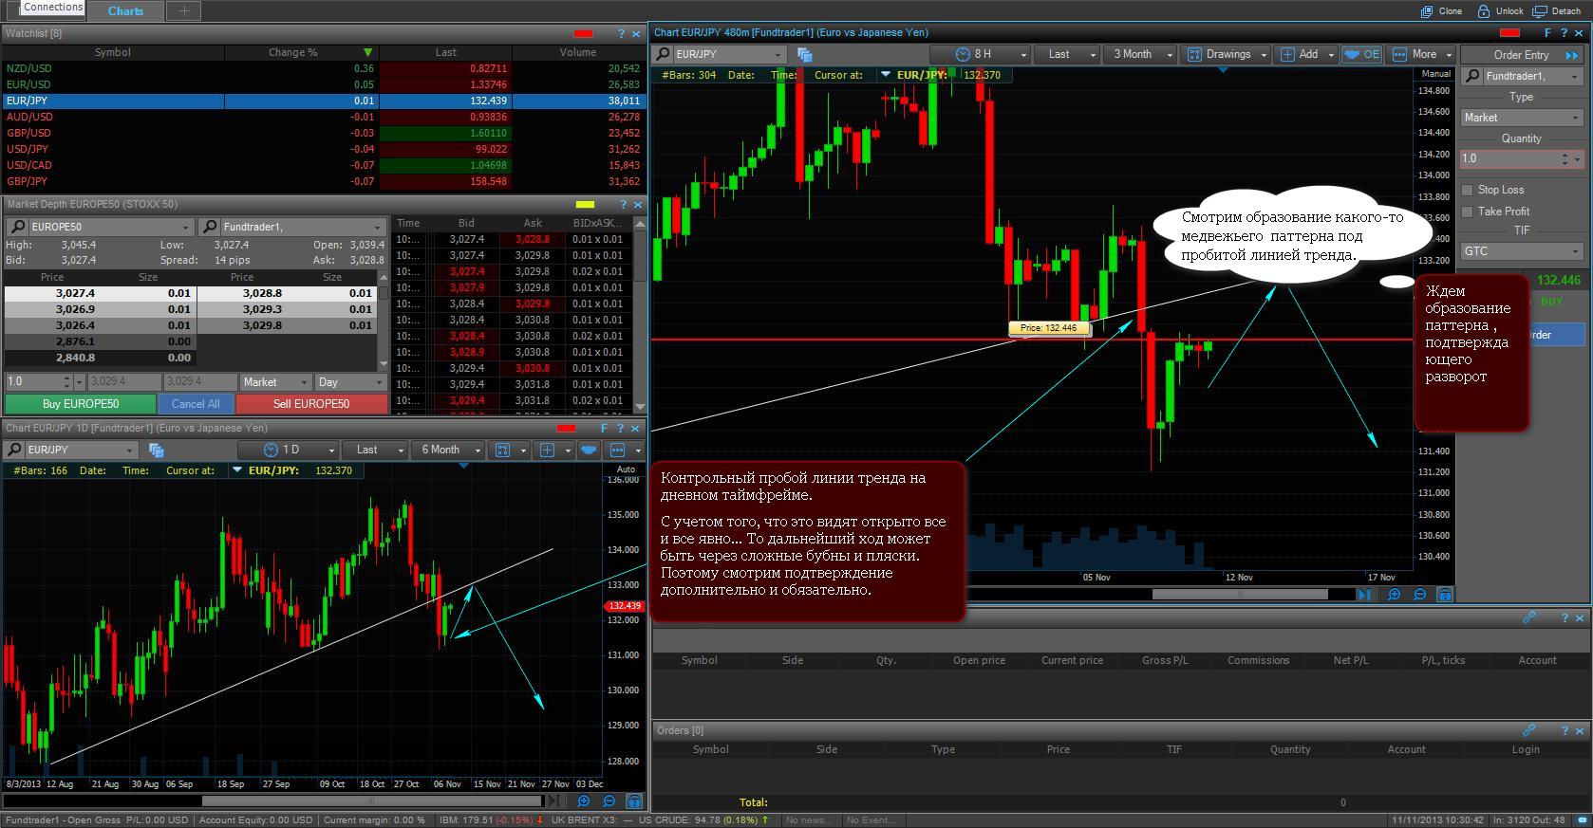Select the NZD/USD row in Watchlist
Screen dimensions: 1593x828
point(323,68)
